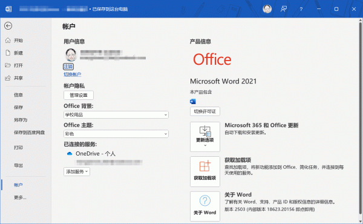Screen dimensions: 363x224
Task: Open the Office 背景 dropdown
Action: point(116,114)
